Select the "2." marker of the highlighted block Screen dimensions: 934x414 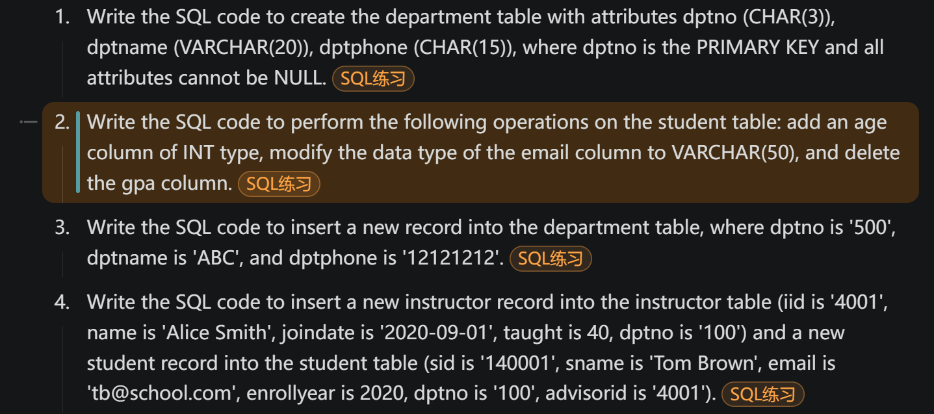(62, 123)
